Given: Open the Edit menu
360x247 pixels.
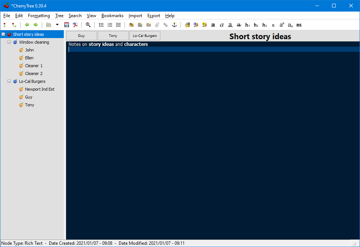Looking at the screenshot, I should [19, 16].
